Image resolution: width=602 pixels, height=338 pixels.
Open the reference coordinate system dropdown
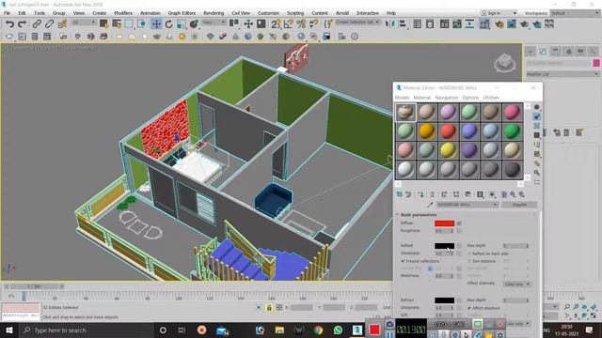coord(214,23)
